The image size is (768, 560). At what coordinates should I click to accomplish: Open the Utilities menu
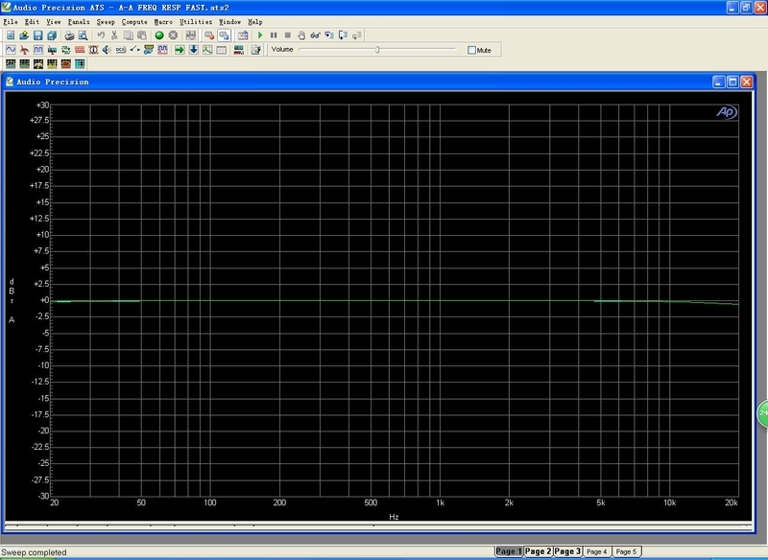(196, 22)
